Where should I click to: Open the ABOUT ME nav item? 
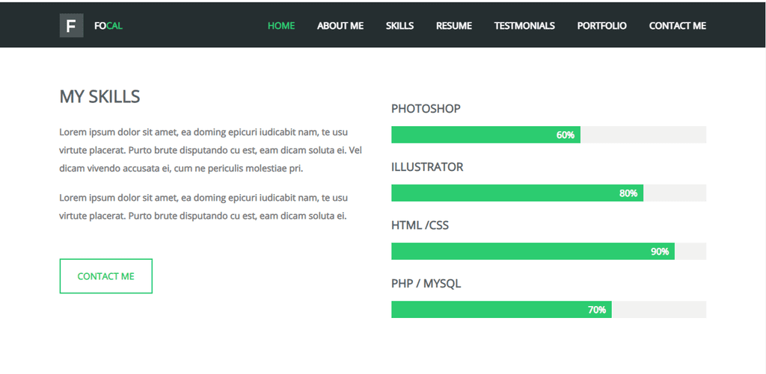[x=340, y=26]
